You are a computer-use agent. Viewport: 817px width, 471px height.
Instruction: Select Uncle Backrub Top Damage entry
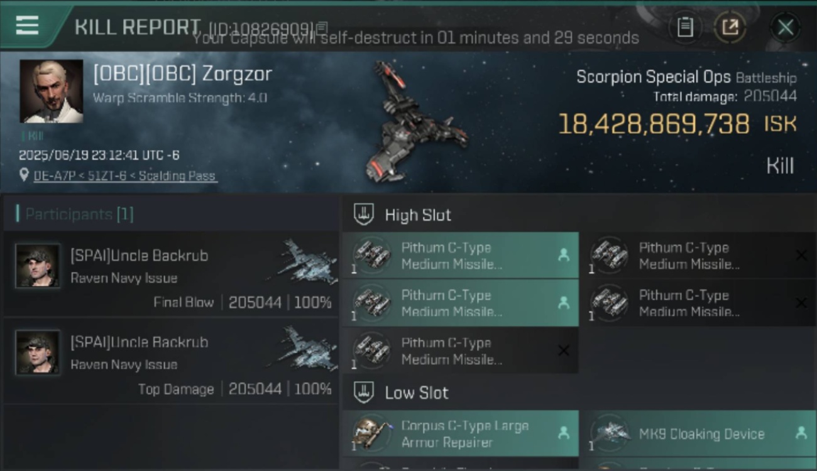point(171,360)
